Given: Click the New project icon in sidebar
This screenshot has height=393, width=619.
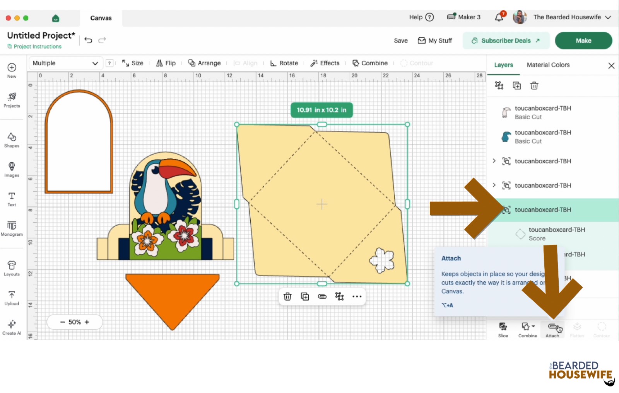Looking at the screenshot, I should tap(12, 70).
